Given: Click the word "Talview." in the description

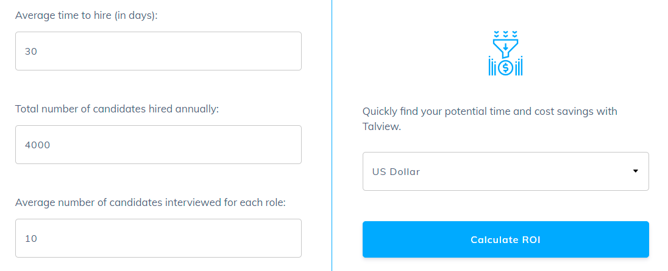Looking at the screenshot, I should click(382, 126).
